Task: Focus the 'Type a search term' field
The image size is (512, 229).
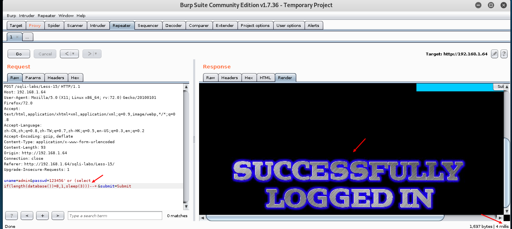Action: point(115,216)
